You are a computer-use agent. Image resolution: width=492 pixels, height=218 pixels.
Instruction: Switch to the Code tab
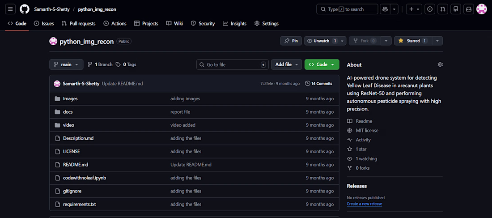coord(17,23)
